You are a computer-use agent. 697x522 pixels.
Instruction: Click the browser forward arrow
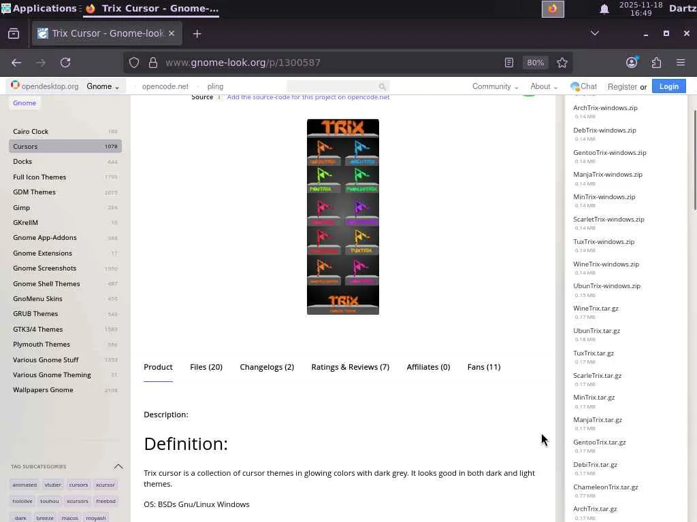[41, 63]
